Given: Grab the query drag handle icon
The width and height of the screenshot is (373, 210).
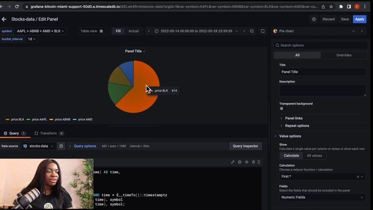Looking at the screenshot, I should 259,162.
